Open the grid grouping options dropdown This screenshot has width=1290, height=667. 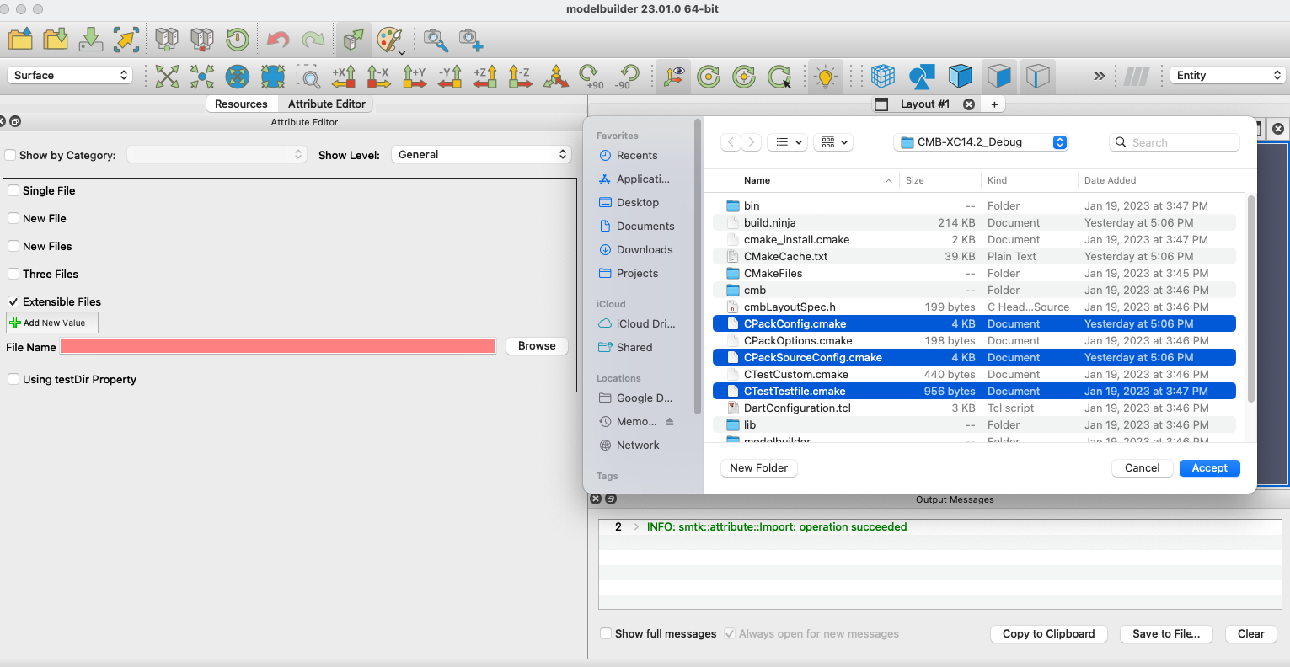click(x=834, y=142)
